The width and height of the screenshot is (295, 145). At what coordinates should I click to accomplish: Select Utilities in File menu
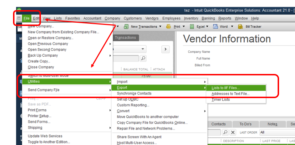67,82
